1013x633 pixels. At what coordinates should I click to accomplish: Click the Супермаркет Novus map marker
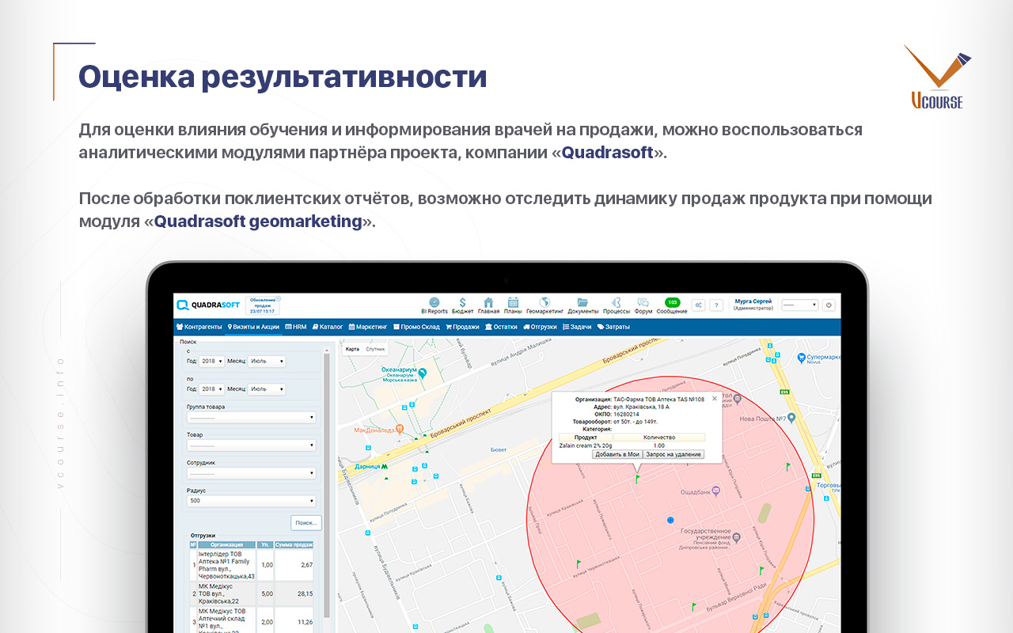click(802, 358)
